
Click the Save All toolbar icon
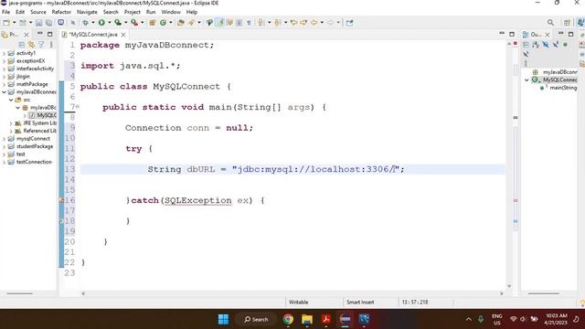click(48, 23)
